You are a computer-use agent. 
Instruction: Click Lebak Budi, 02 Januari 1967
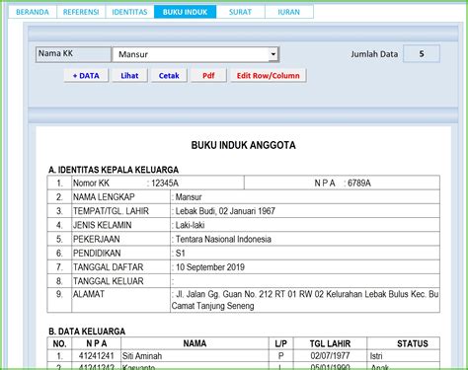point(225,211)
